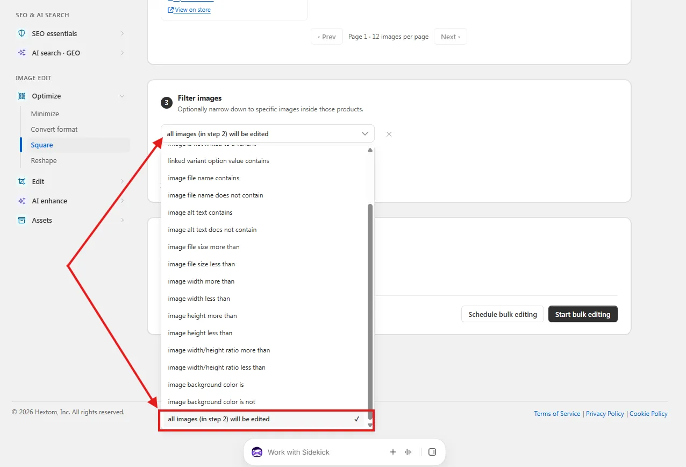Viewport: 686px width, 467px height.
Task: Open the Cookie Policy link
Action: [648, 414]
